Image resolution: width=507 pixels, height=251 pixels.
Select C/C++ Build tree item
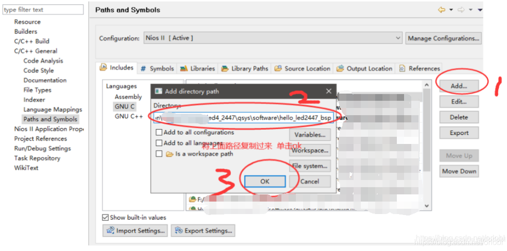click(32, 41)
